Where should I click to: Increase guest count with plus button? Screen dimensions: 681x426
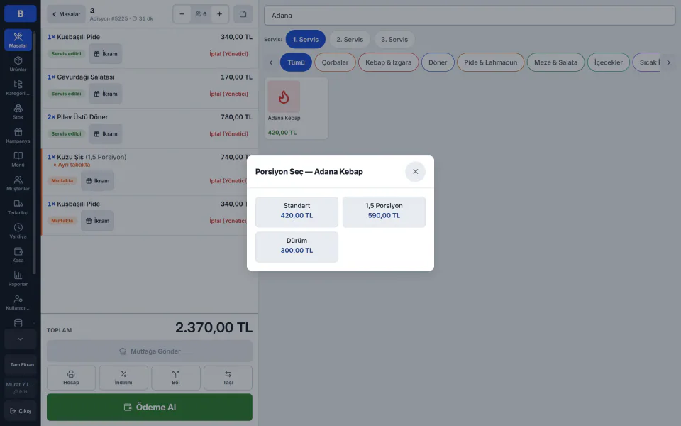219,14
